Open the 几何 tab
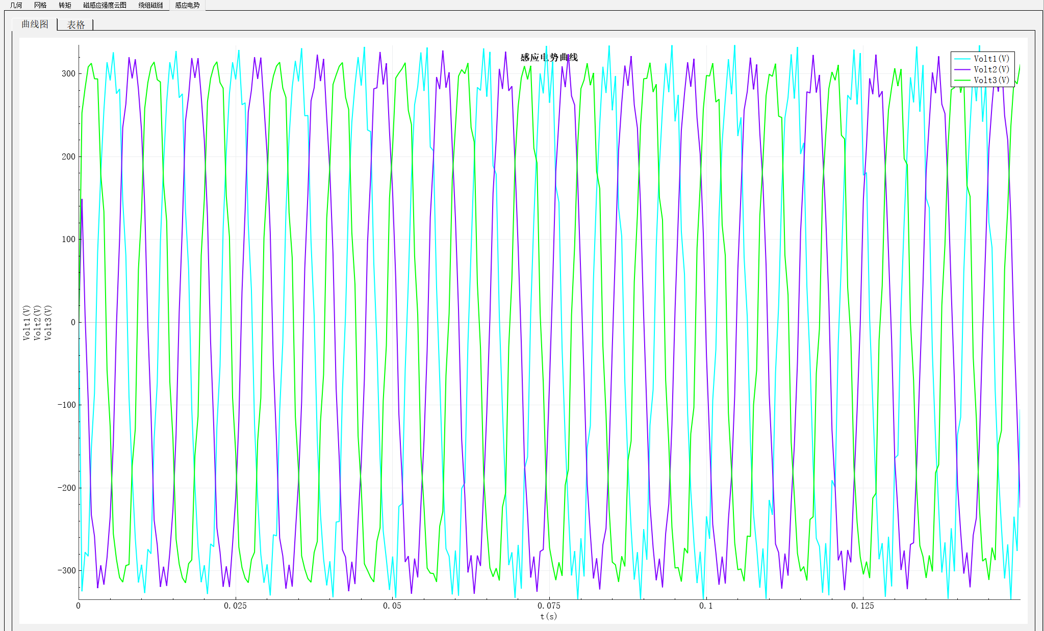The image size is (1044, 631). click(x=16, y=5)
